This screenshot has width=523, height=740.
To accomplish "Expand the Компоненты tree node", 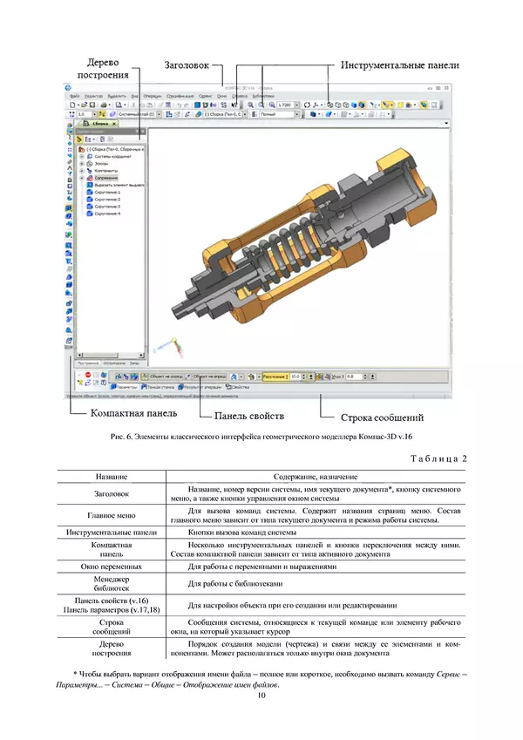I will [81, 170].
